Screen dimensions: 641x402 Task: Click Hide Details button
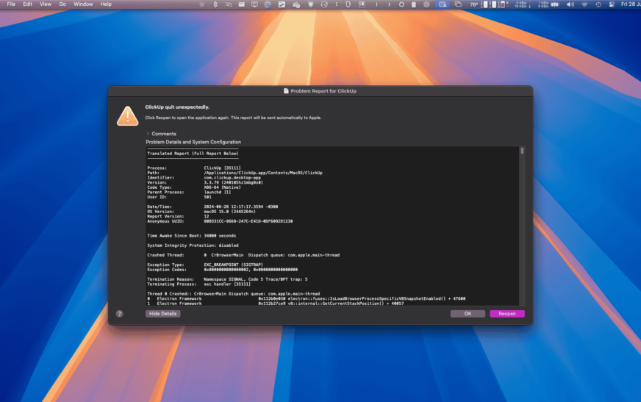[162, 314]
